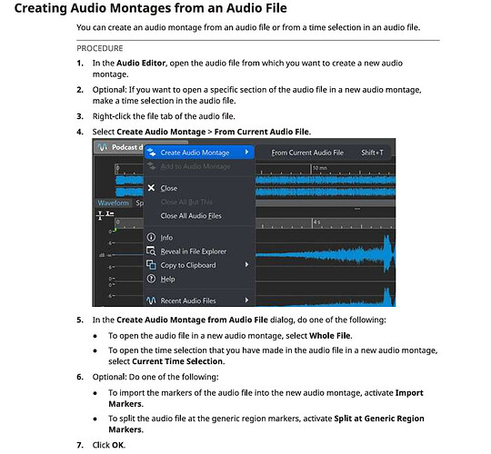
Task: Click the Create Audio Montage icon
Action: (x=152, y=153)
